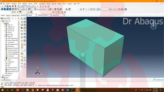The image size is (164, 92).
Task: Open the Material Manager table icon
Action: tap(25, 19)
